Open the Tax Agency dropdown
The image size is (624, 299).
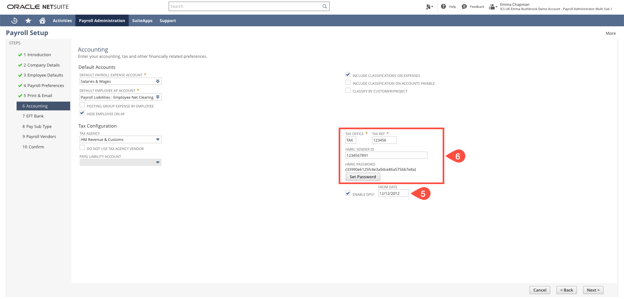[158, 139]
